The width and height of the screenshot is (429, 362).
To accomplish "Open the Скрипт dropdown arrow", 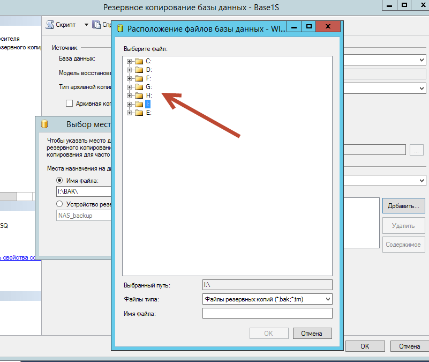I will coord(86,25).
